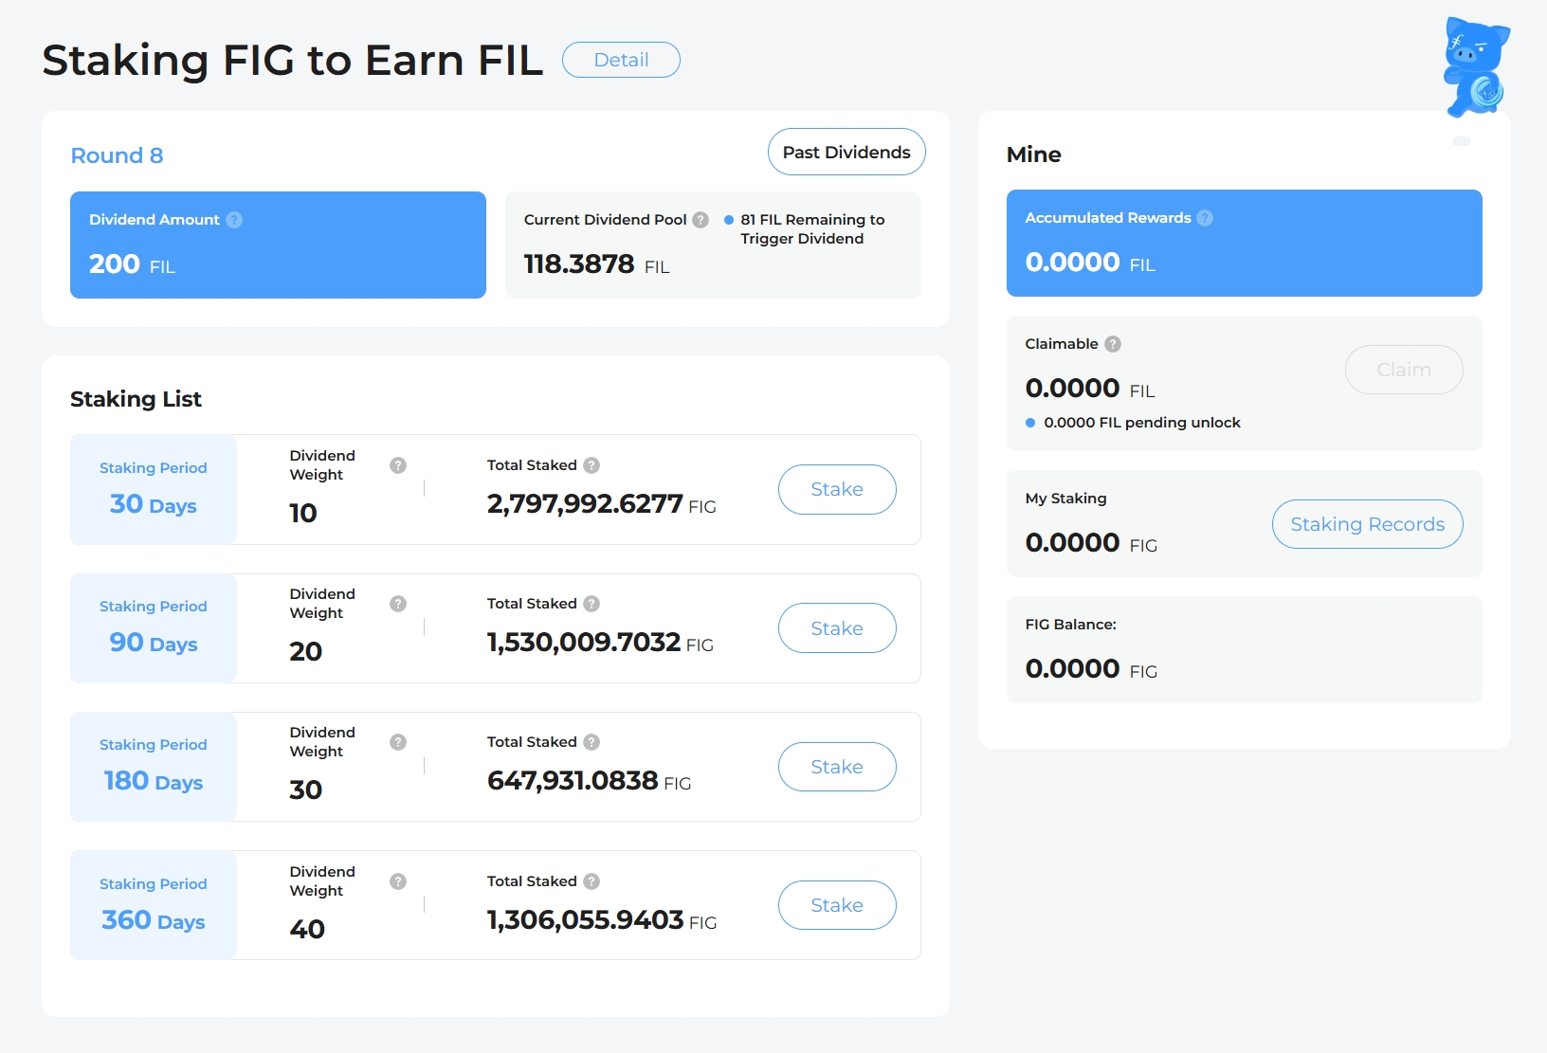Click Dividend Weight help icon in 30 Days row

point(398,465)
